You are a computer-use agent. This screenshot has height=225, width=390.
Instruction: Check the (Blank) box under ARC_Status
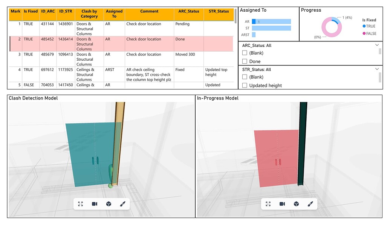[245, 53]
